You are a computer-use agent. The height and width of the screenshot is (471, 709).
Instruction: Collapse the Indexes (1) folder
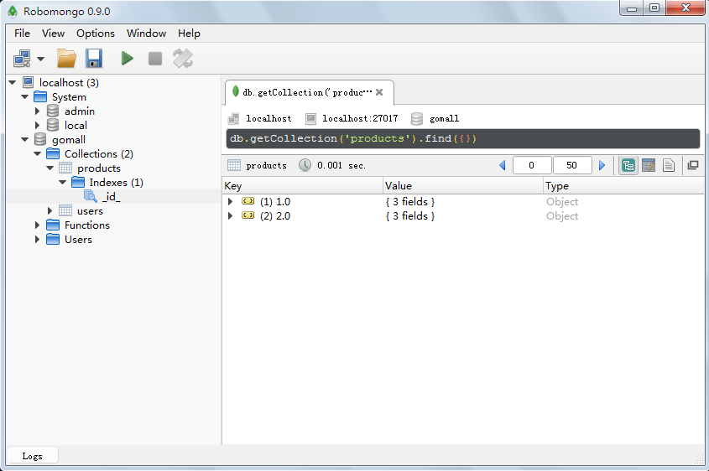click(x=63, y=183)
